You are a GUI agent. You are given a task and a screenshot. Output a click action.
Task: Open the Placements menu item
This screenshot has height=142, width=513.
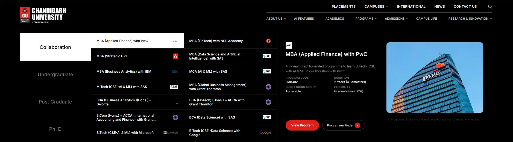(x=344, y=7)
